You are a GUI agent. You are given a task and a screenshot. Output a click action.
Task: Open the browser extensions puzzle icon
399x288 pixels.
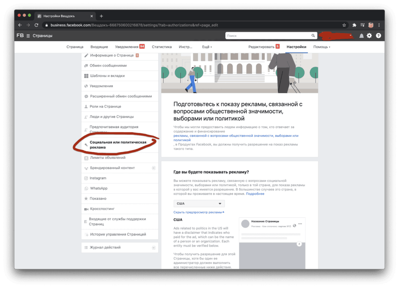click(354, 25)
